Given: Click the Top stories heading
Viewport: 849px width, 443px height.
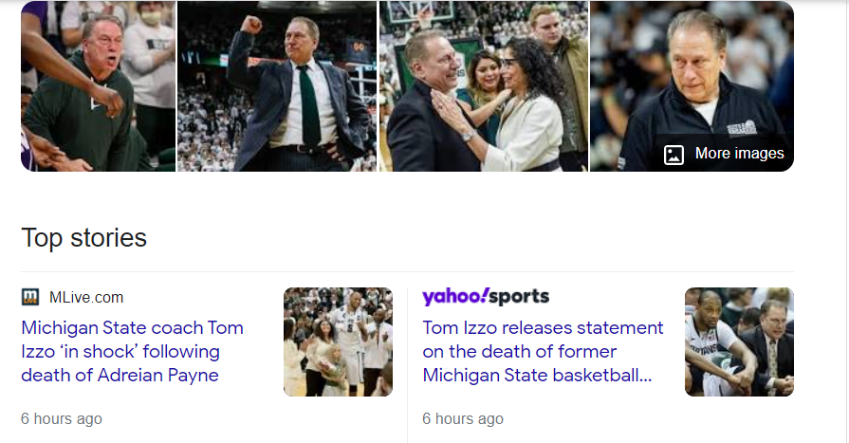Looking at the screenshot, I should point(83,237).
